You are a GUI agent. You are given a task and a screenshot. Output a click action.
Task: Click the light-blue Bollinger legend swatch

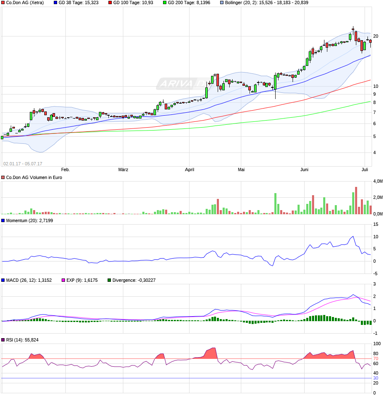click(x=222, y=3)
